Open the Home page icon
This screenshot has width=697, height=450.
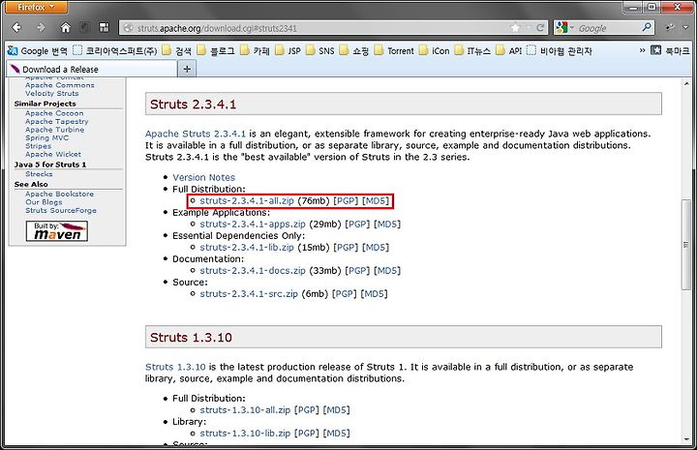pyautogui.click(x=66, y=27)
